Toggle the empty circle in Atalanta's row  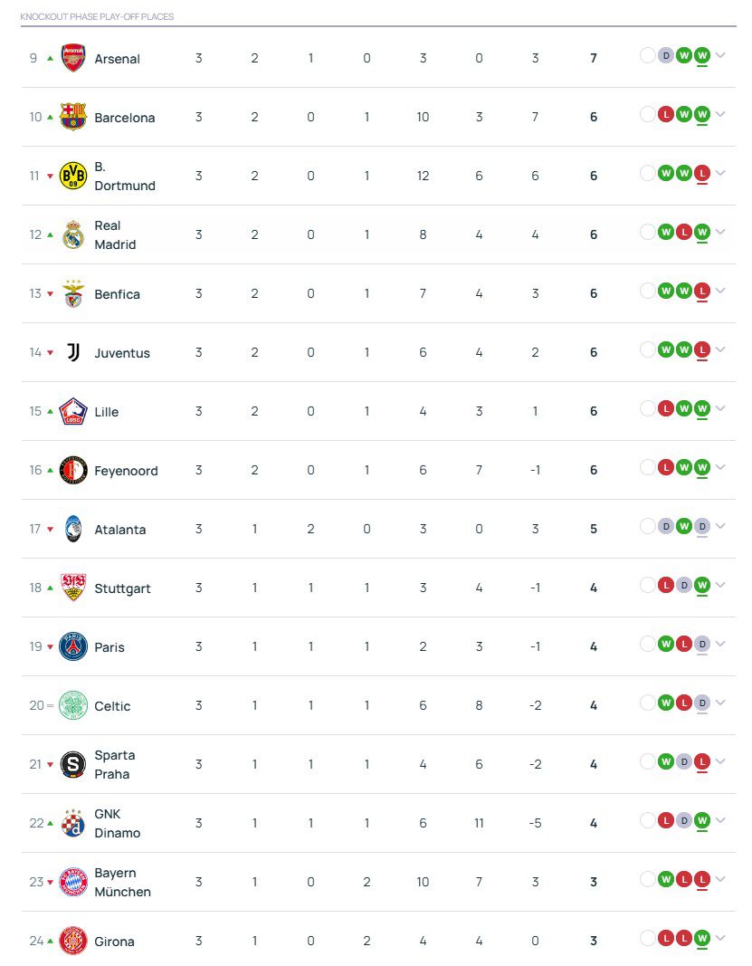647,526
